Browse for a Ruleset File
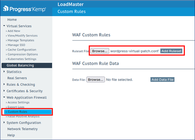Screen dimensions: 195x140 [x=100, y=51]
